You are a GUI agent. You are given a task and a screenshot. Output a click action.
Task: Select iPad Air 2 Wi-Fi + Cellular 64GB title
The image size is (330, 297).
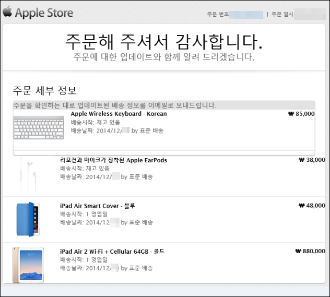tap(112, 252)
